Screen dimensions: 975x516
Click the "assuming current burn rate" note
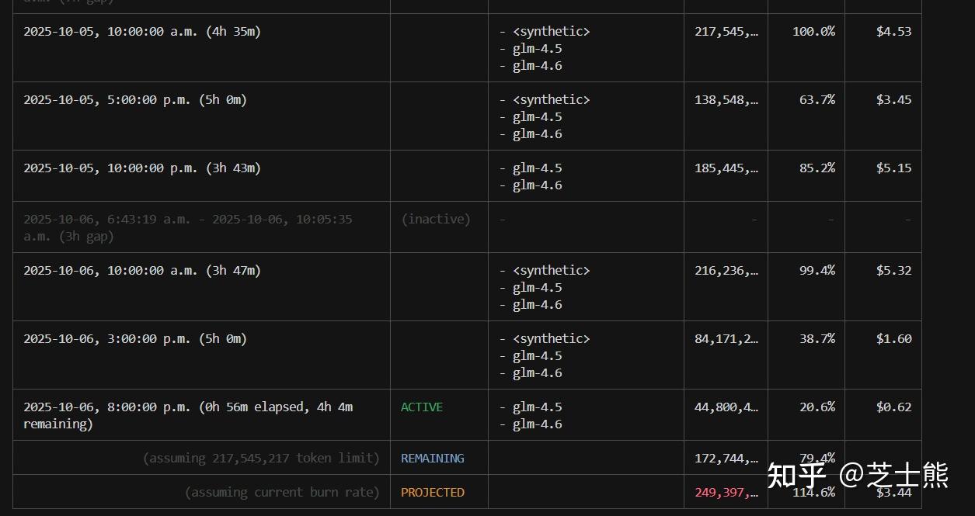[282, 493]
